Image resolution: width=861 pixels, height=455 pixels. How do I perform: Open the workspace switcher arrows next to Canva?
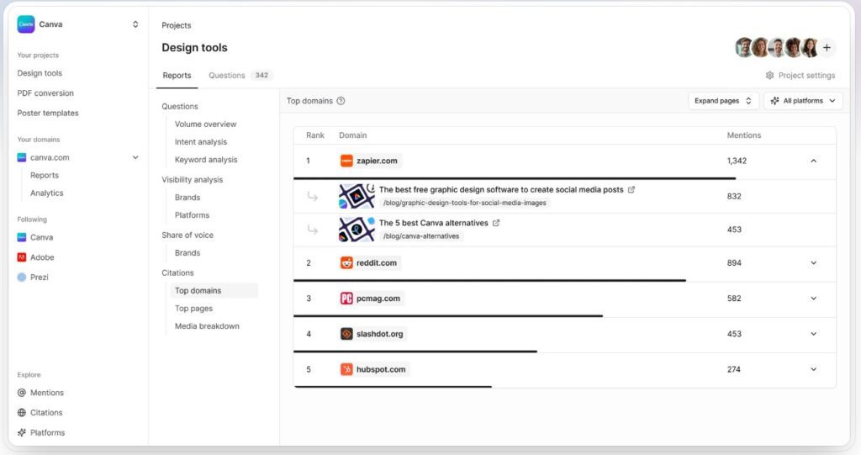[x=135, y=24]
